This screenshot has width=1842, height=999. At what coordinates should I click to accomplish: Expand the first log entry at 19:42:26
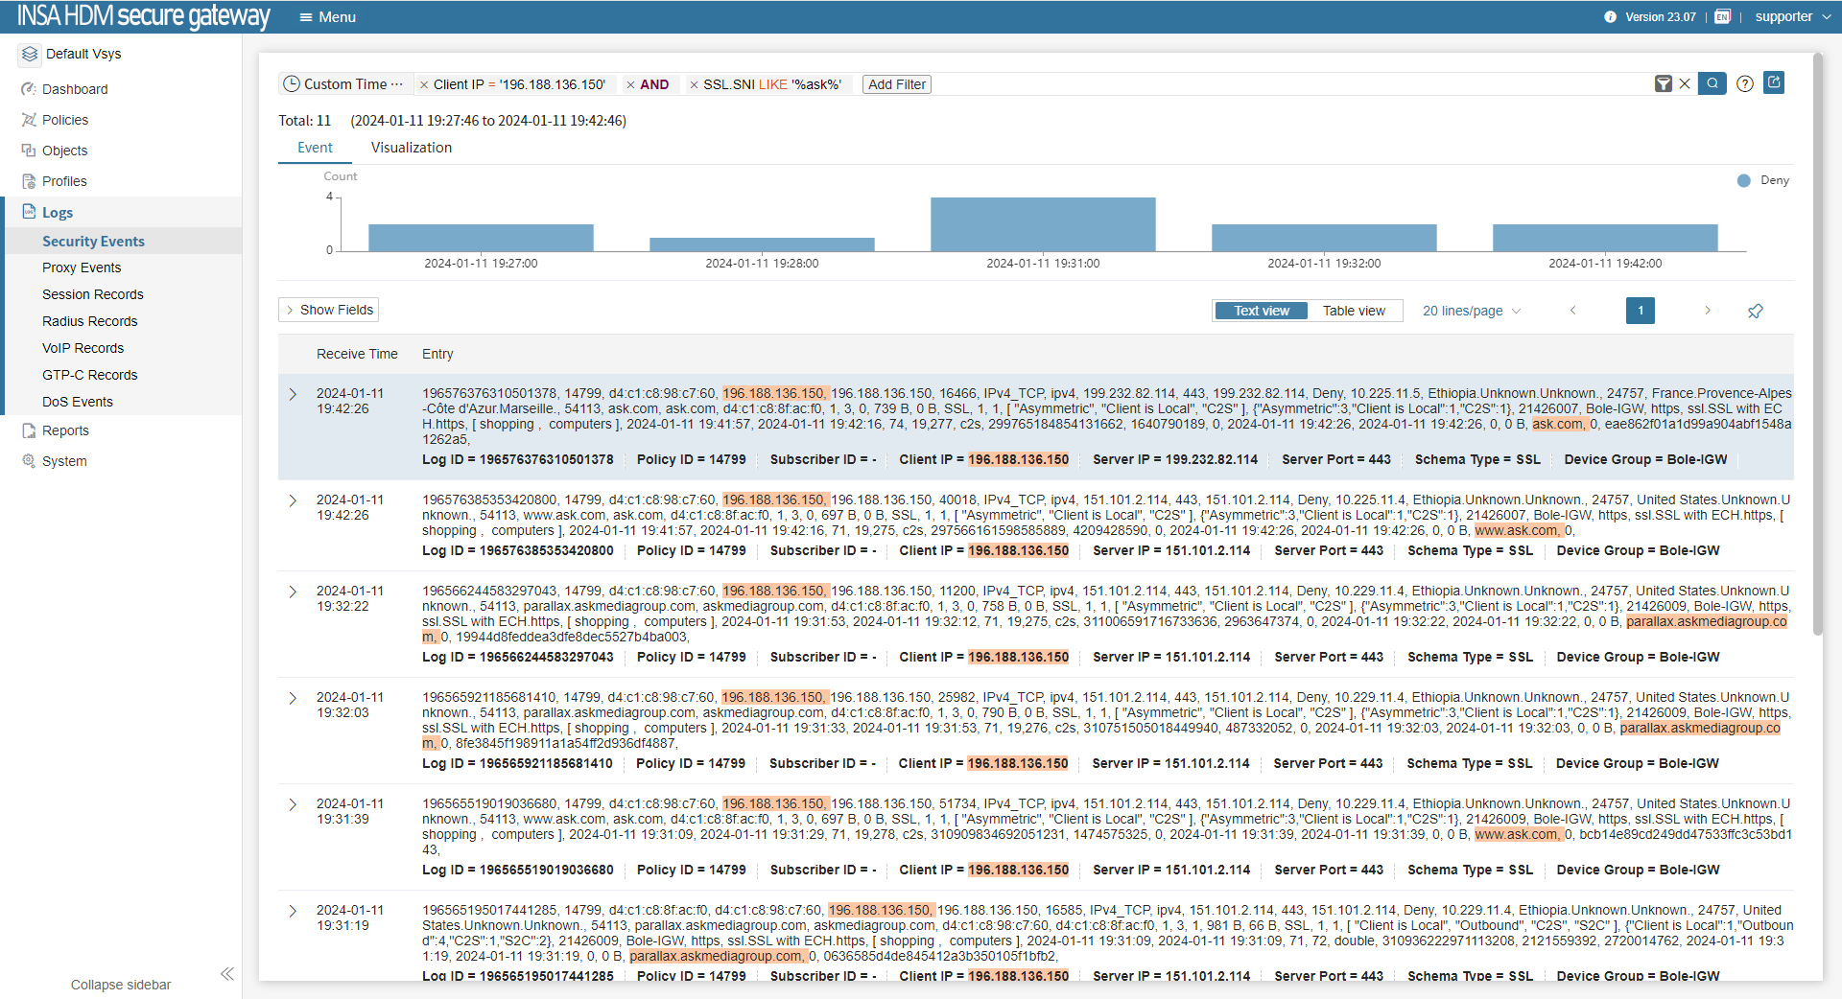click(293, 394)
